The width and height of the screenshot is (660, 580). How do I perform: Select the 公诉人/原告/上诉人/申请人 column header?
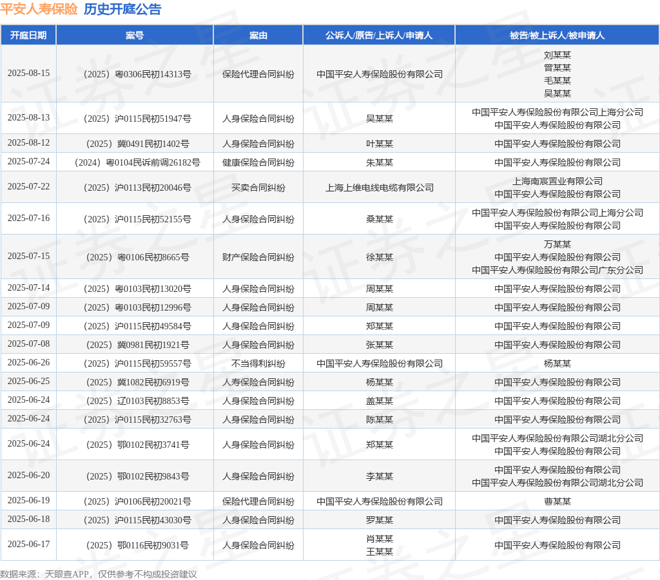[379, 35]
